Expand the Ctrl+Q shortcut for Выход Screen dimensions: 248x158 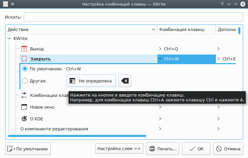160,49
